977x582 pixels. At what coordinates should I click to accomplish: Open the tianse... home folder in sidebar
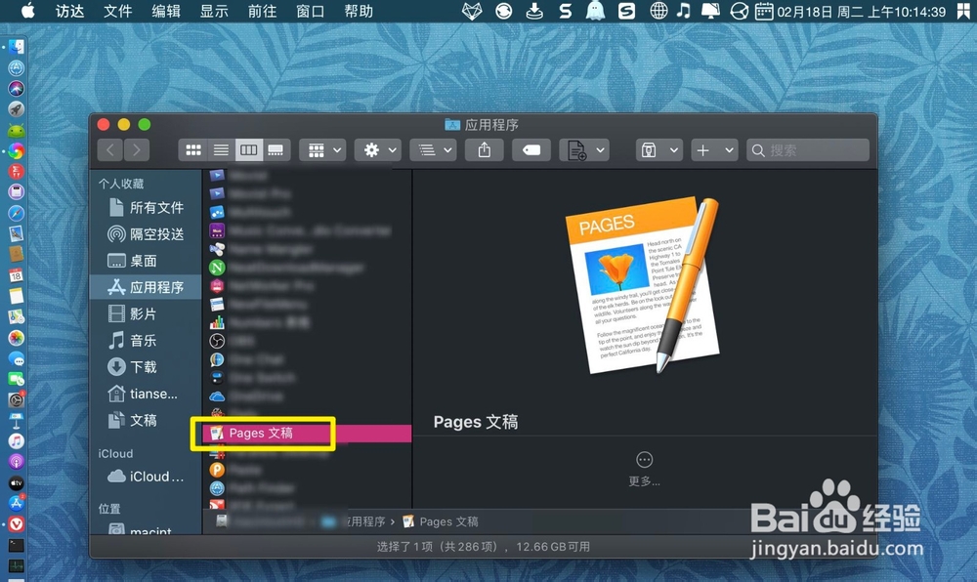[146, 394]
